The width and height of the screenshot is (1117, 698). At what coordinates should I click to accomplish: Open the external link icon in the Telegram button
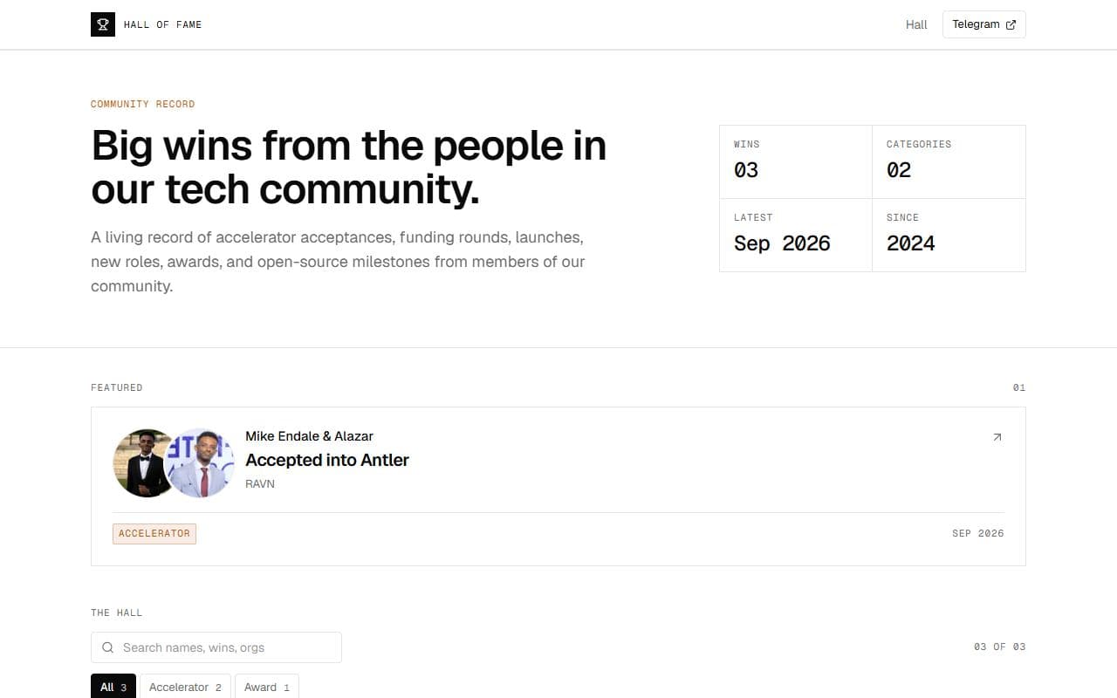[1011, 24]
